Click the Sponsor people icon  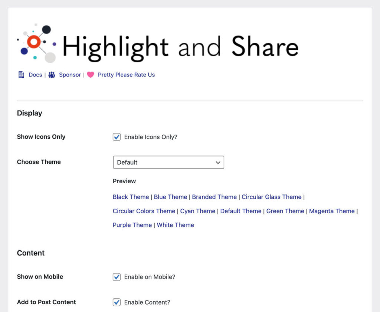pyautogui.click(x=52, y=75)
